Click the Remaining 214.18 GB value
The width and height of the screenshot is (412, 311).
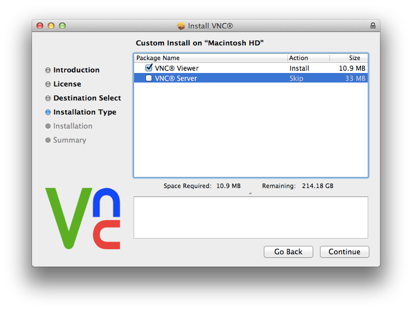(x=317, y=186)
